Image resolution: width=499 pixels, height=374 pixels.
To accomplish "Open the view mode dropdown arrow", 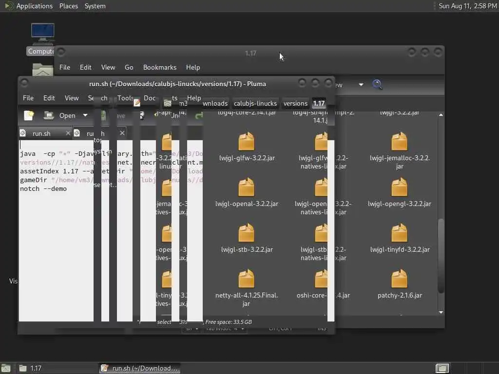I will [x=361, y=85].
